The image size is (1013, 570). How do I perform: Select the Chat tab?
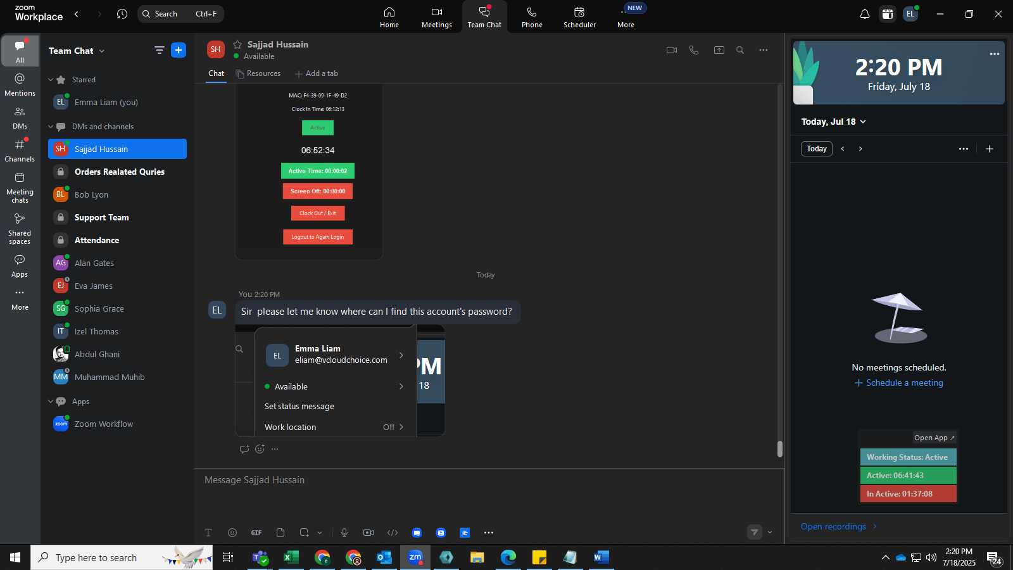[x=217, y=73]
